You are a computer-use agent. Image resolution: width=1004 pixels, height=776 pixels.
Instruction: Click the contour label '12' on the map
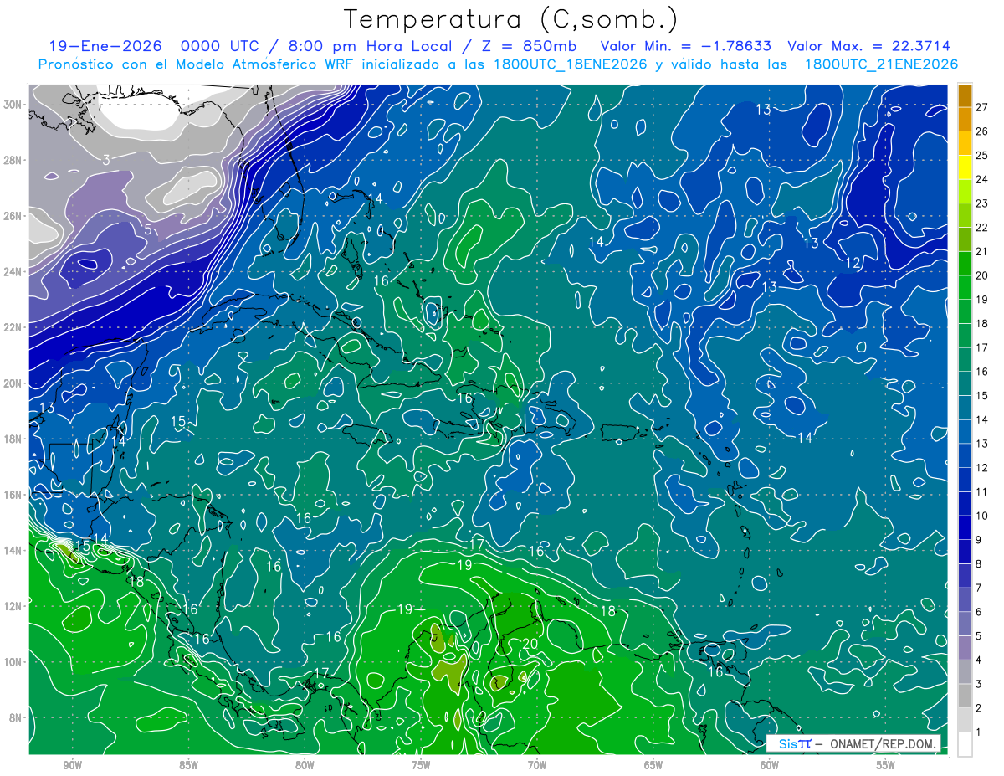(x=853, y=263)
